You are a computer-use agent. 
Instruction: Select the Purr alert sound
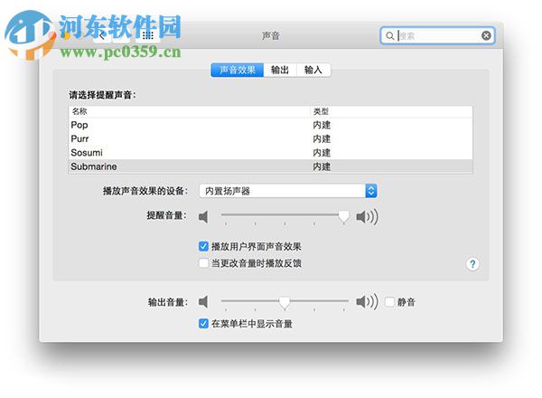click(270, 138)
